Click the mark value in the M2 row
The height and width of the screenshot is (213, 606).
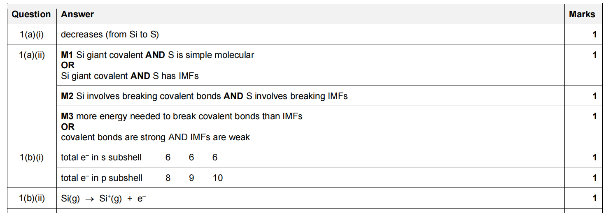(594, 96)
